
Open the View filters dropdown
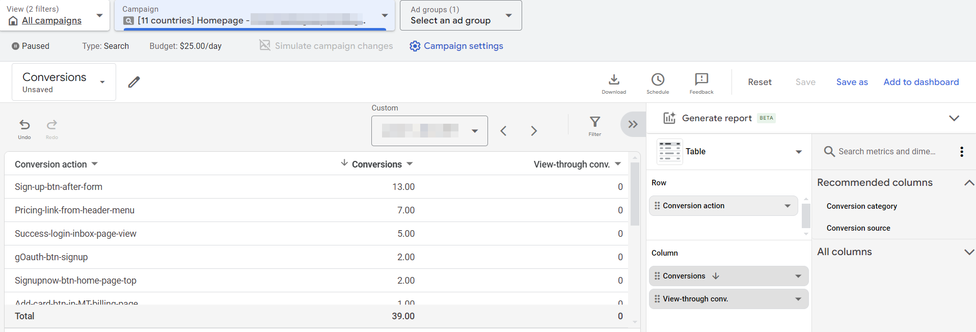coord(100,15)
